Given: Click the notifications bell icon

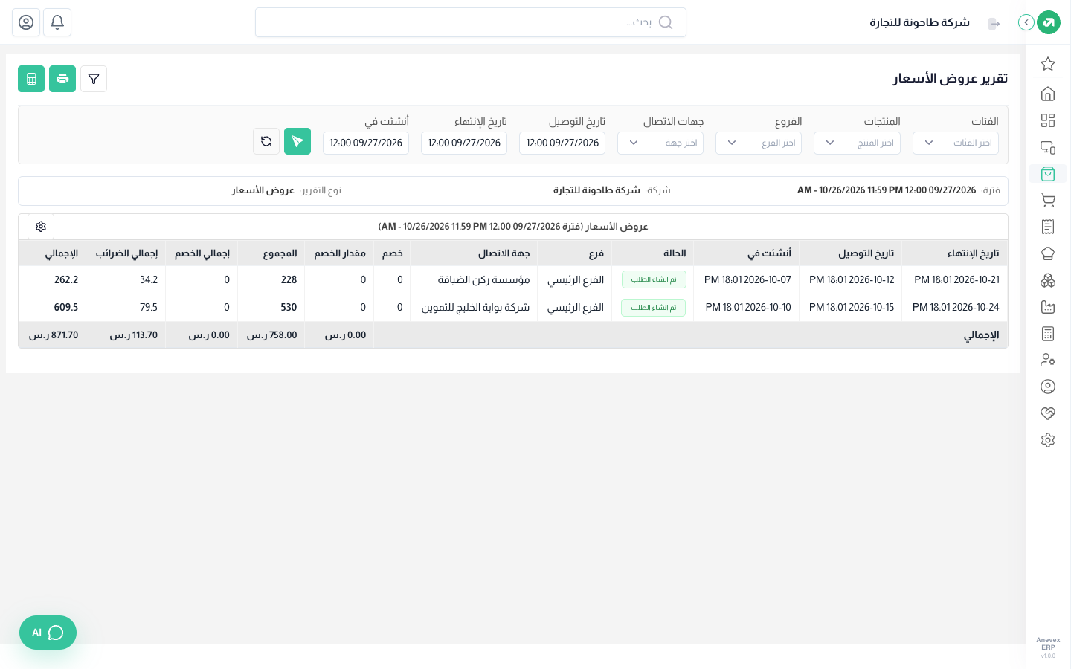Looking at the screenshot, I should (57, 22).
